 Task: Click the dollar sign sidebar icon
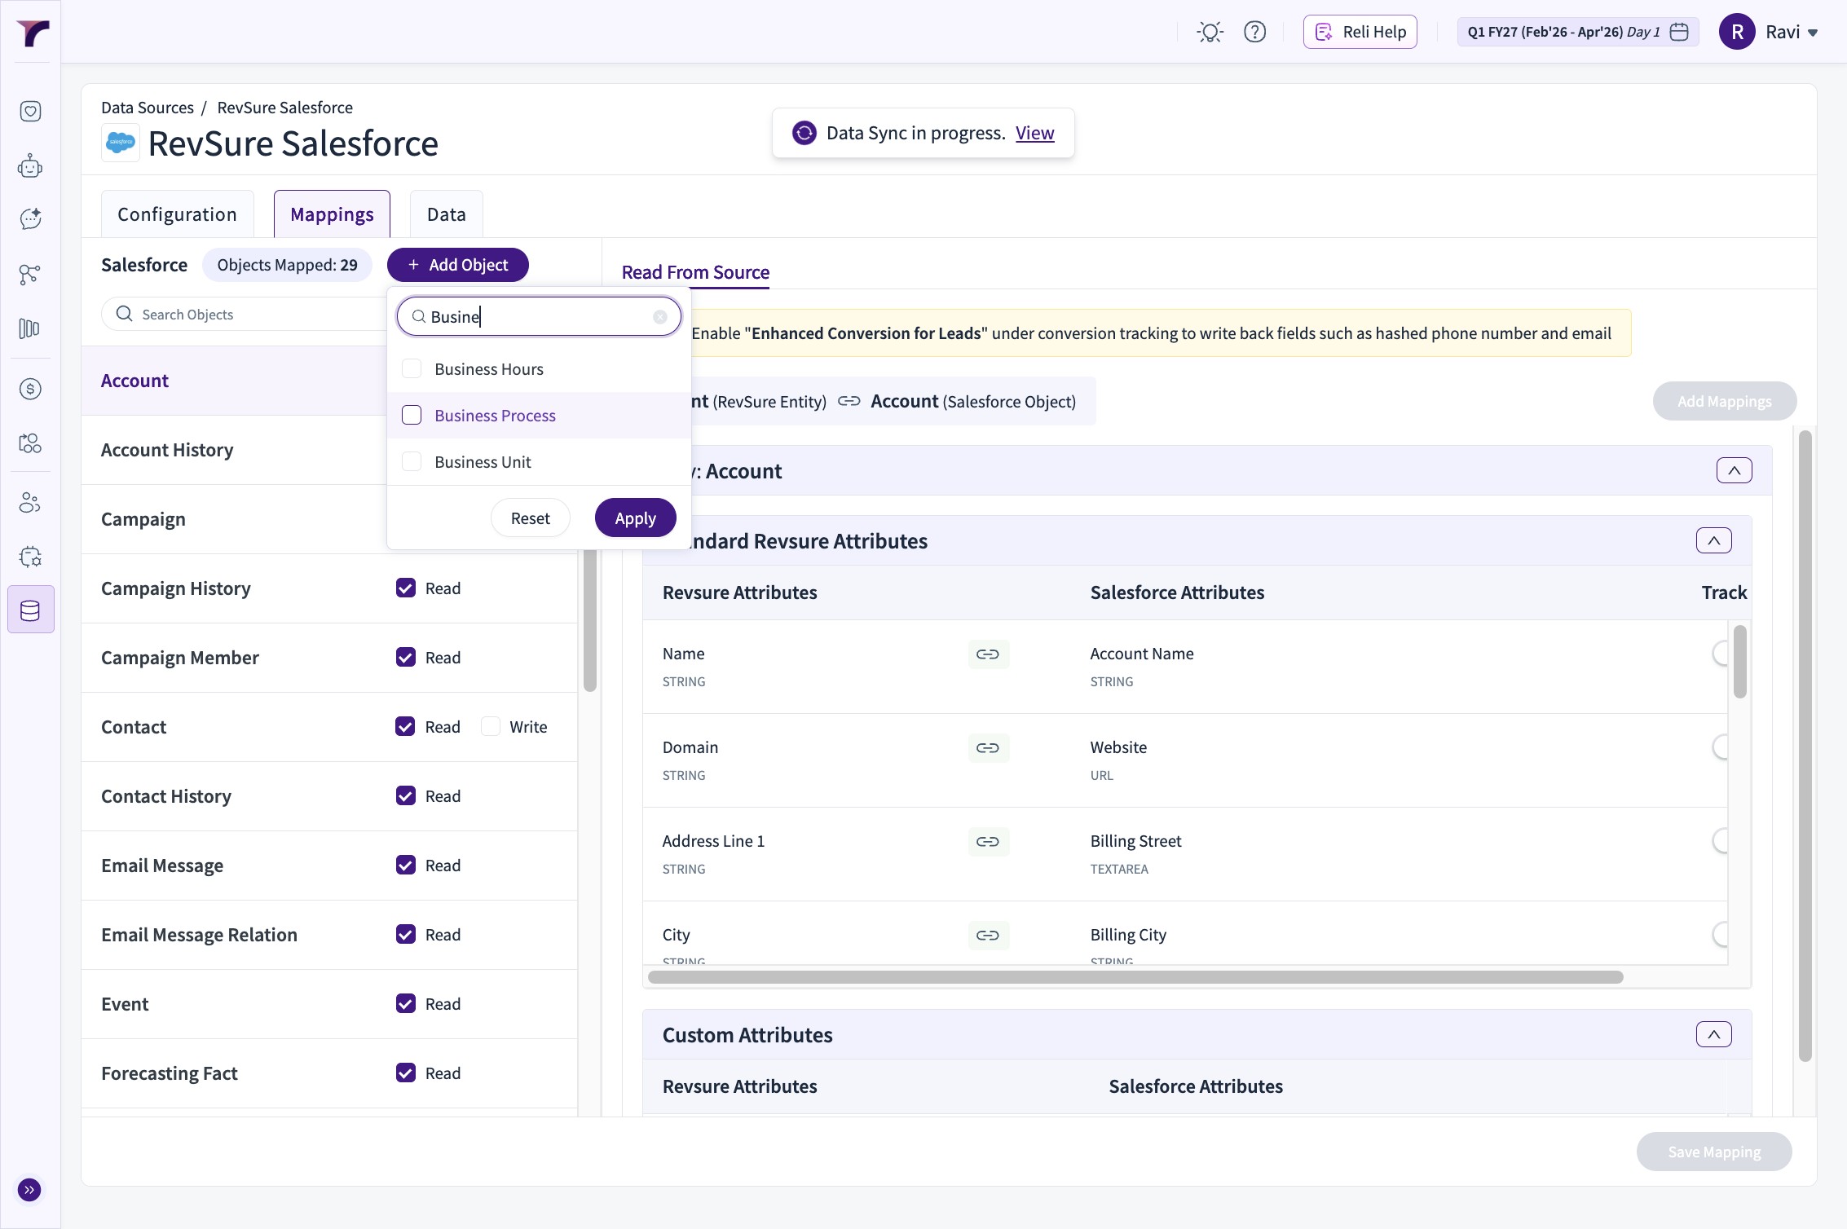point(30,389)
